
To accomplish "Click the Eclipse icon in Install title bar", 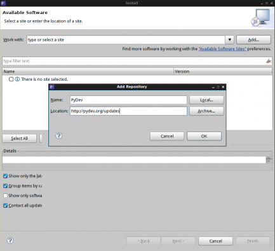I will (x=3, y=3).
